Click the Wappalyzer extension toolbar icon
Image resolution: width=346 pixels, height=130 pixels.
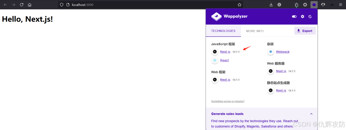click(x=314, y=4)
